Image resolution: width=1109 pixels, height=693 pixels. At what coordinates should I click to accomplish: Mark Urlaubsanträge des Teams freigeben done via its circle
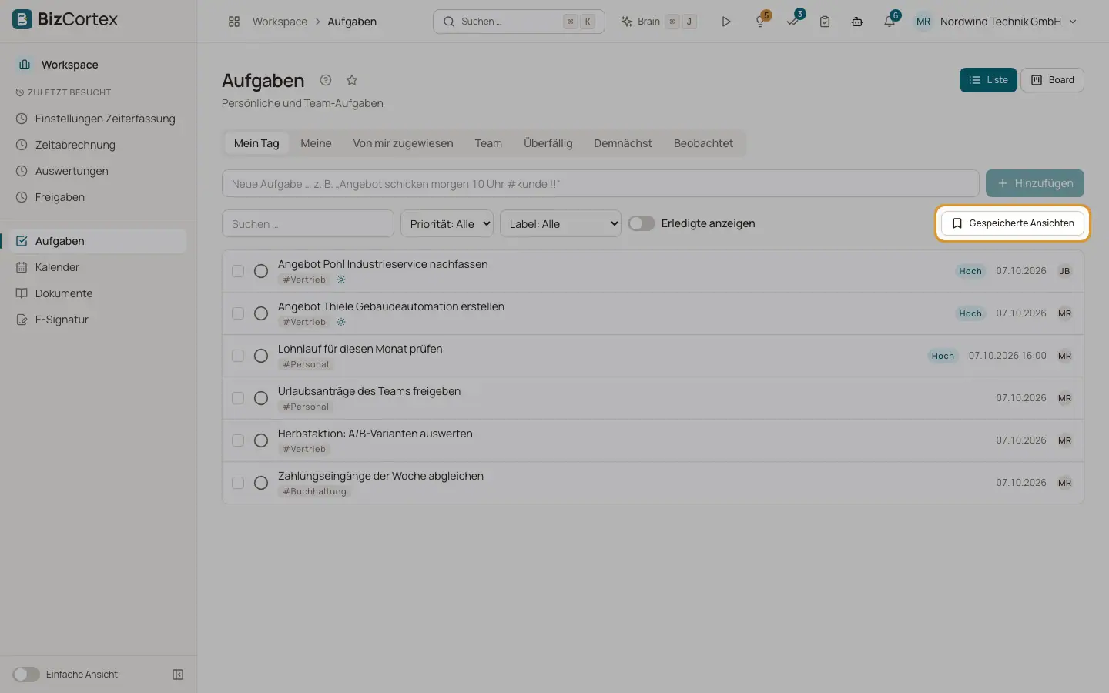click(x=261, y=398)
